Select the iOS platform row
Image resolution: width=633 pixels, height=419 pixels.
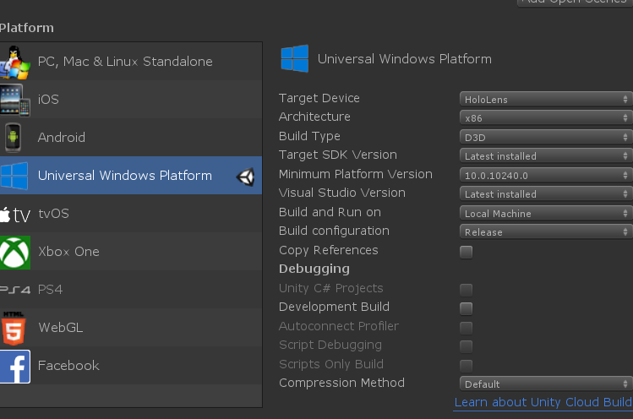[131, 100]
